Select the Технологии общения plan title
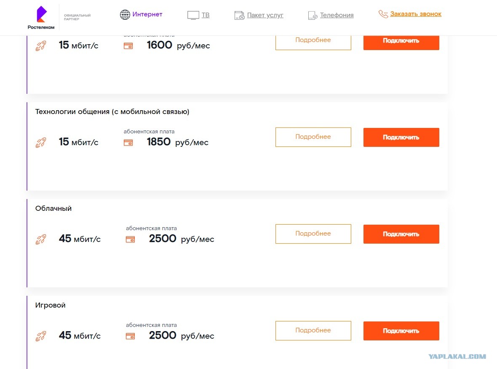Image resolution: width=497 pixels, height=369 pixels. 112,111
